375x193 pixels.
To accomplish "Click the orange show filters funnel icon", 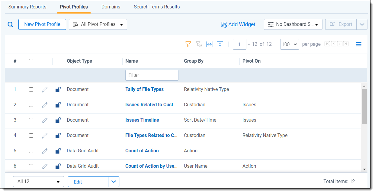I will 188,44.
